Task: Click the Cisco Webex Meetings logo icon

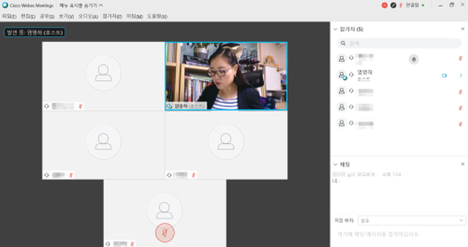Action: coord(5,5)
